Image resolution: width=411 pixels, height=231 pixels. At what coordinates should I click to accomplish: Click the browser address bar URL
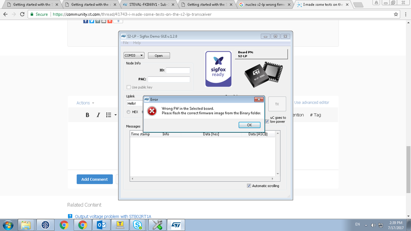pyautogui.click(x=132, y=14)
